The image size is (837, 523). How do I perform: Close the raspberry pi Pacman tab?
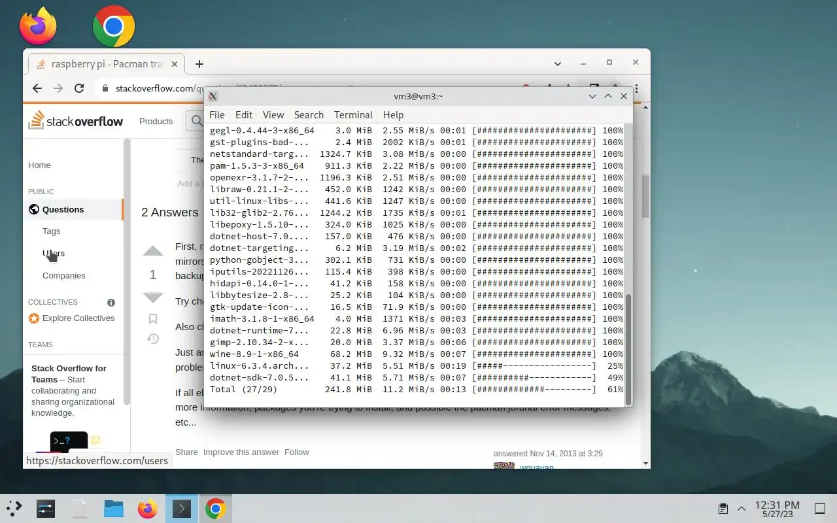[175, 64]
